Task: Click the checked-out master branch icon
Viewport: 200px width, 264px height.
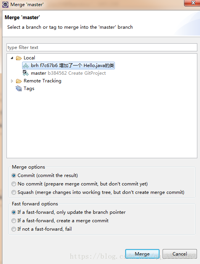Action: pyautogui.click(x=26, y=73)
